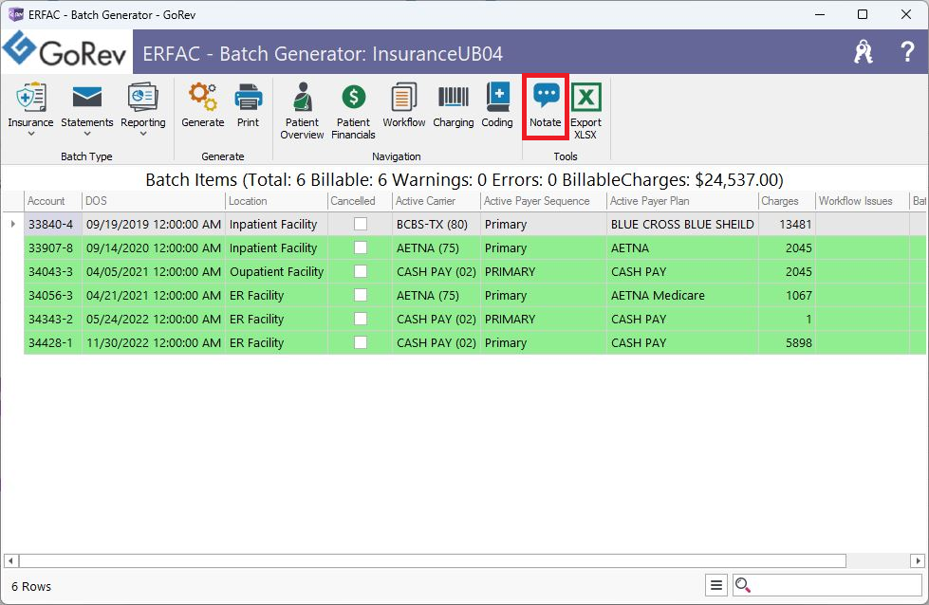Click Oupatient Facility location cell
Image resolution: width=929 pixels, height=605 pixels.
pyautogui.click(x=276, y=271)
